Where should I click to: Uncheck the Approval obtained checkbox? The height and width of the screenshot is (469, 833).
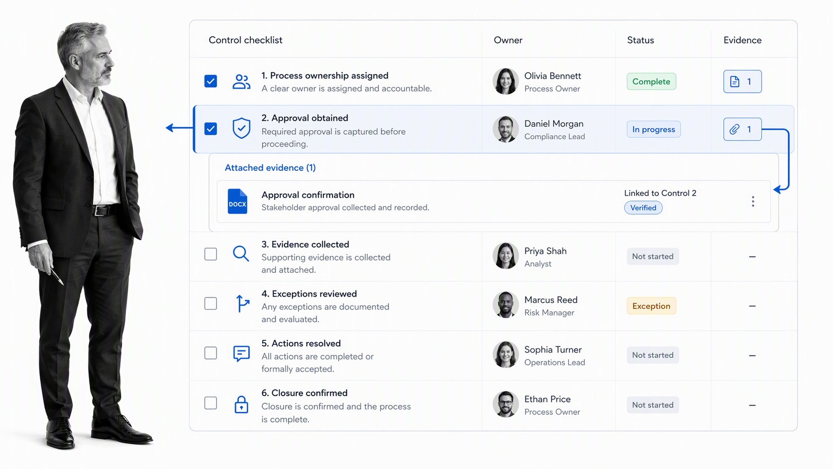211,129
